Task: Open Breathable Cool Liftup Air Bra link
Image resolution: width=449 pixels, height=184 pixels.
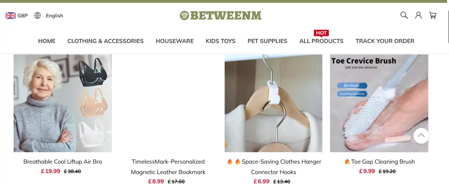Action: pyautogui.click(x=62, y=162)
